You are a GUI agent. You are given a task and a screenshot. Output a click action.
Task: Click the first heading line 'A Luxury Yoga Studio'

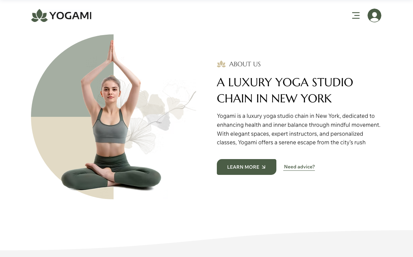(x=285, y=82)
